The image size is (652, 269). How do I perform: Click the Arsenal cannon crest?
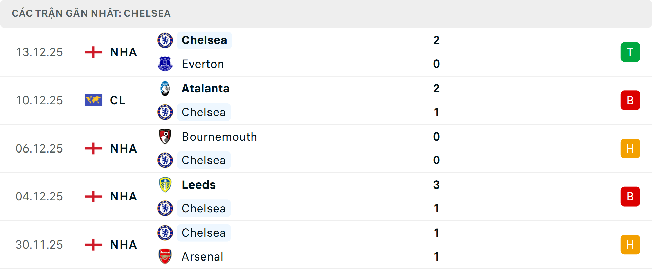point(165,257)
